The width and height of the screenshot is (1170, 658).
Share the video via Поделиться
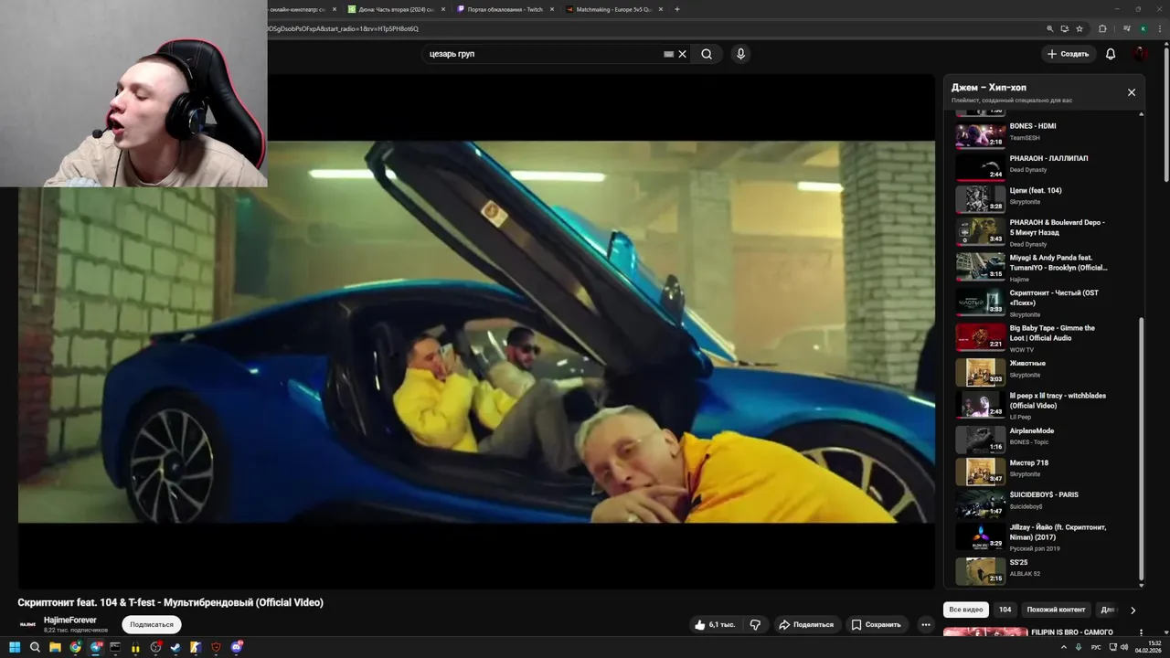point(805,625)
